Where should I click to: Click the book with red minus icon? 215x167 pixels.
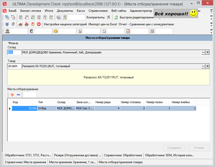[27, 24]
